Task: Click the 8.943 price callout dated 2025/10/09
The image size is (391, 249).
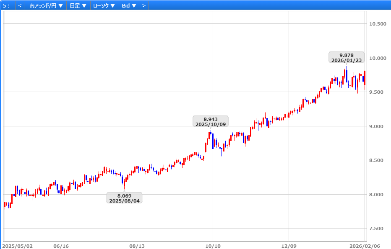Action: (211, 121)
